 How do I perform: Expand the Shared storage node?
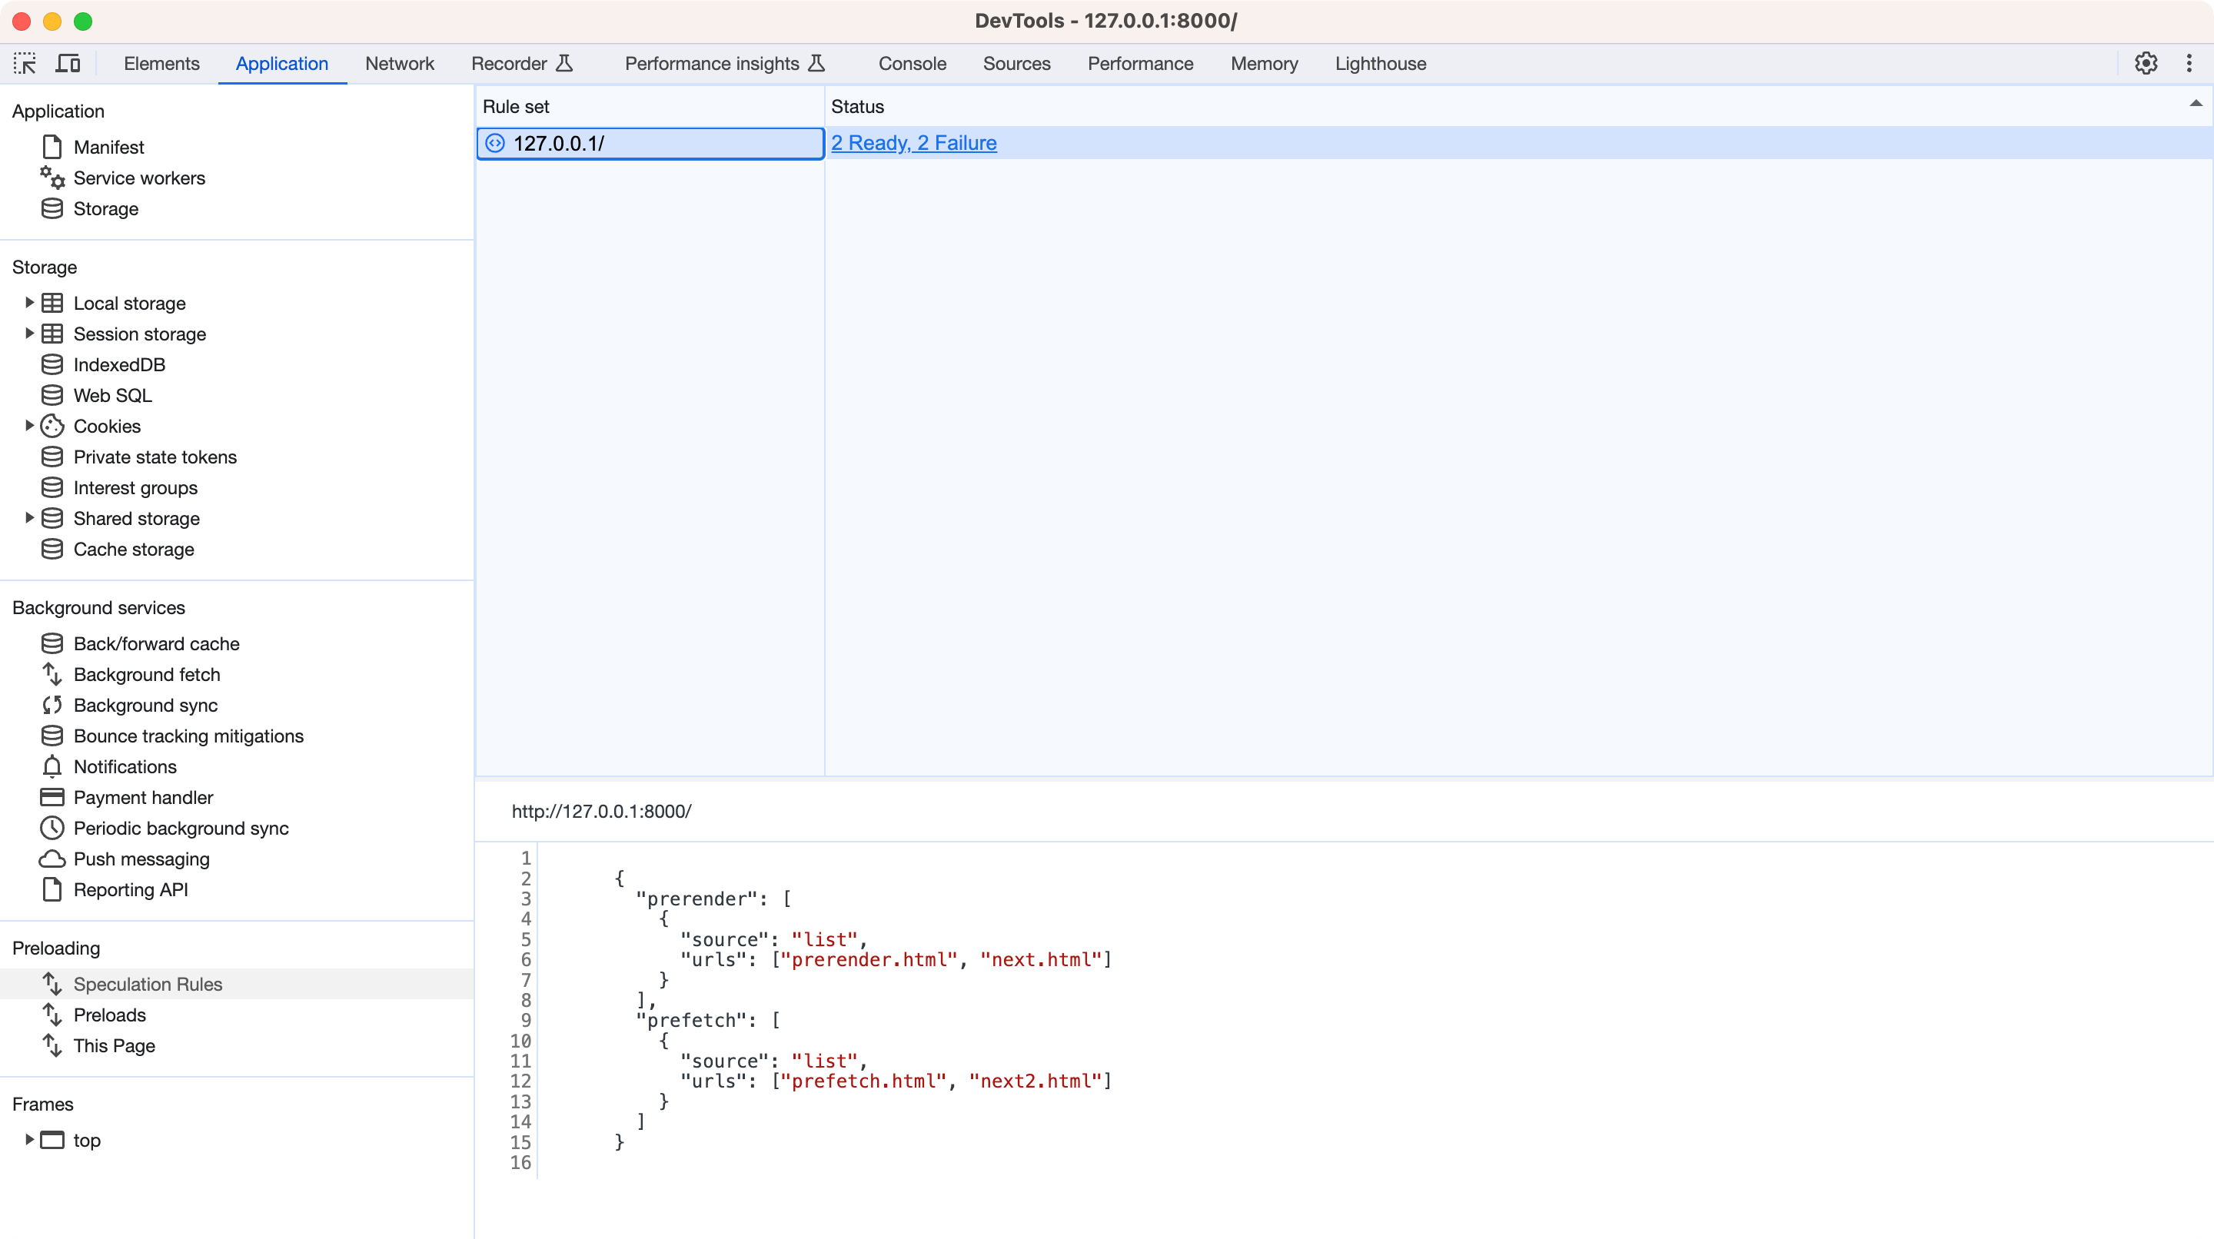pos(29,518)
